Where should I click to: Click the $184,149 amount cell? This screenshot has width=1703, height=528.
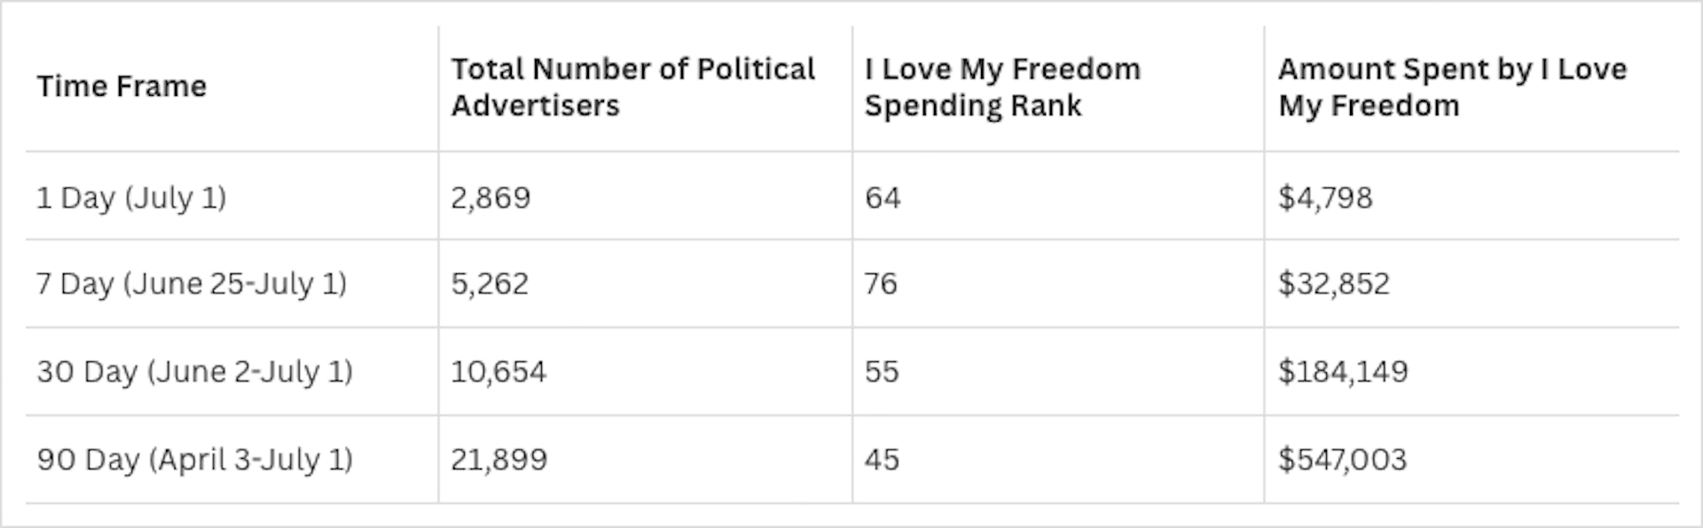pyautogui.click(x=1343, y=371)
